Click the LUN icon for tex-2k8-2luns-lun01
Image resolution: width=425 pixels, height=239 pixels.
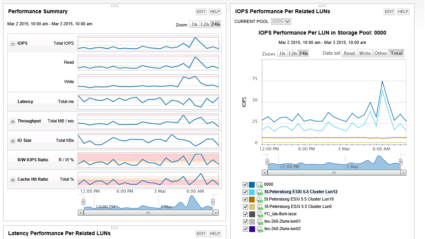click(x=260, y=221)
